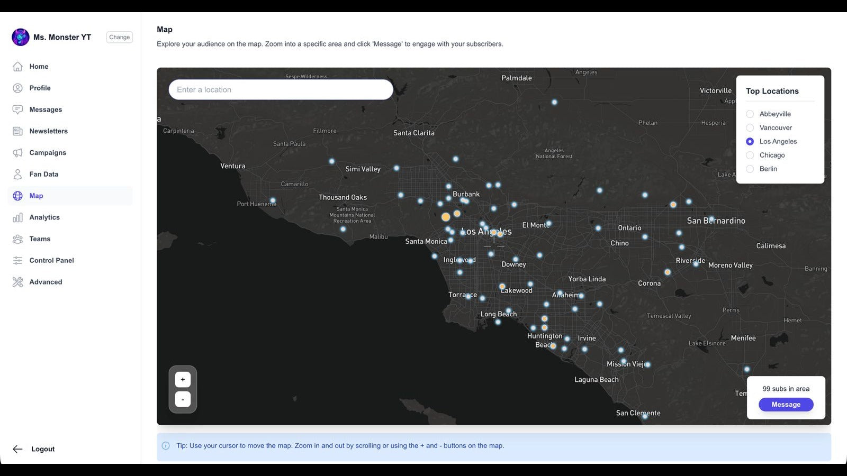Select the Advanced tools icon
Image resolution: width=847 pixels, height=476 pixels.
pos(18,282)
